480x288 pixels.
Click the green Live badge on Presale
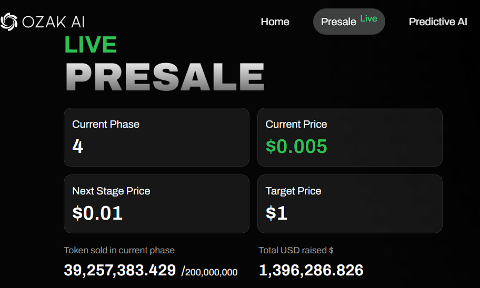[x=368, y=18]
